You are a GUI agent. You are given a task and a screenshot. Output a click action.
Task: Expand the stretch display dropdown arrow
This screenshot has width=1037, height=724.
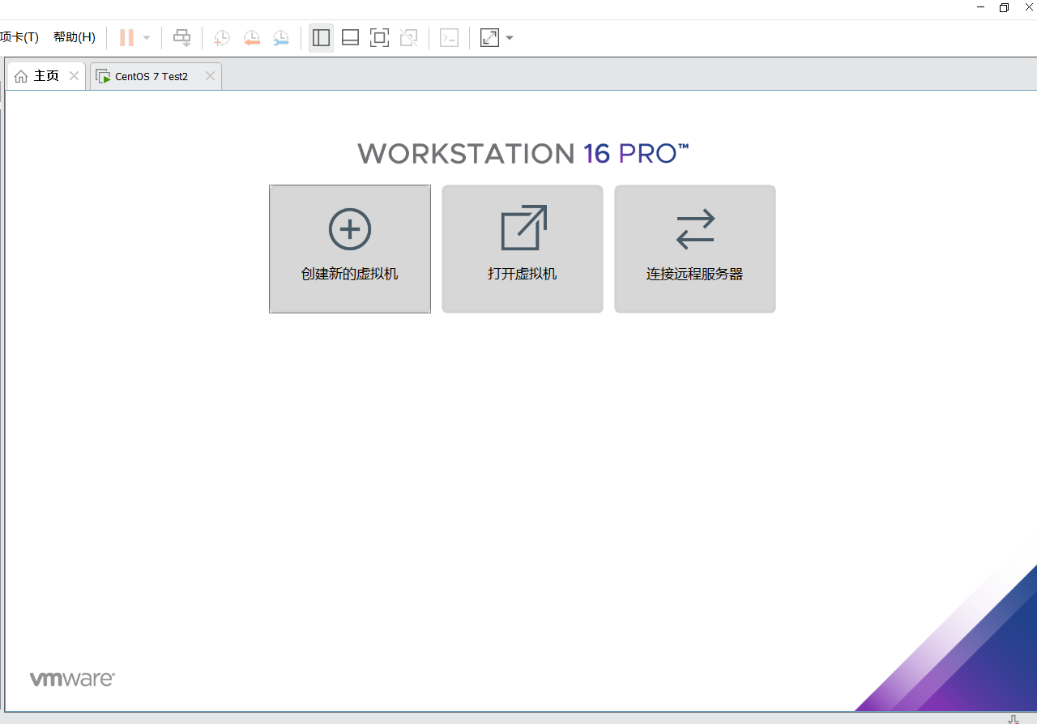(510, 37)
